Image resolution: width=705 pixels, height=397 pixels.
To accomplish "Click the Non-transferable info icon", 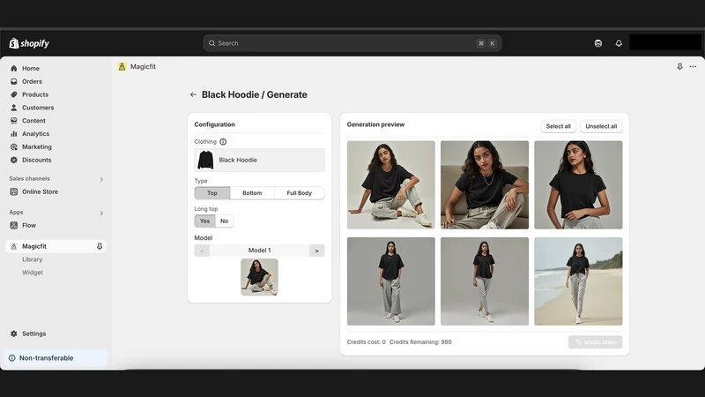I will tap(12, 358).
